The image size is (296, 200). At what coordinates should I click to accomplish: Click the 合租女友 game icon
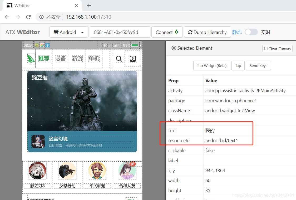pyautogui.click(x=127, y=171)
